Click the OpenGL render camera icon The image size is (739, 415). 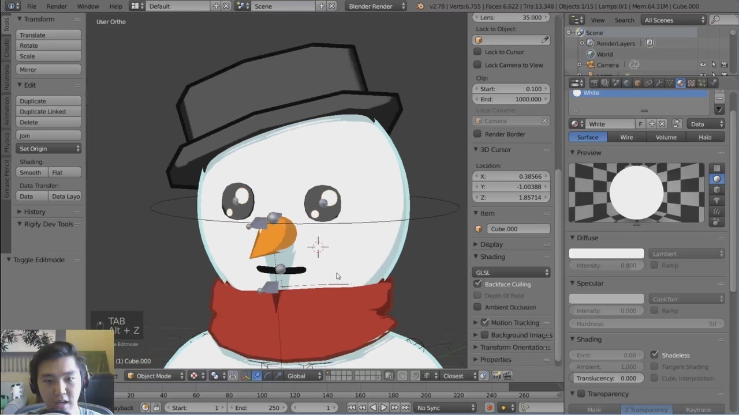coord(496,376)
